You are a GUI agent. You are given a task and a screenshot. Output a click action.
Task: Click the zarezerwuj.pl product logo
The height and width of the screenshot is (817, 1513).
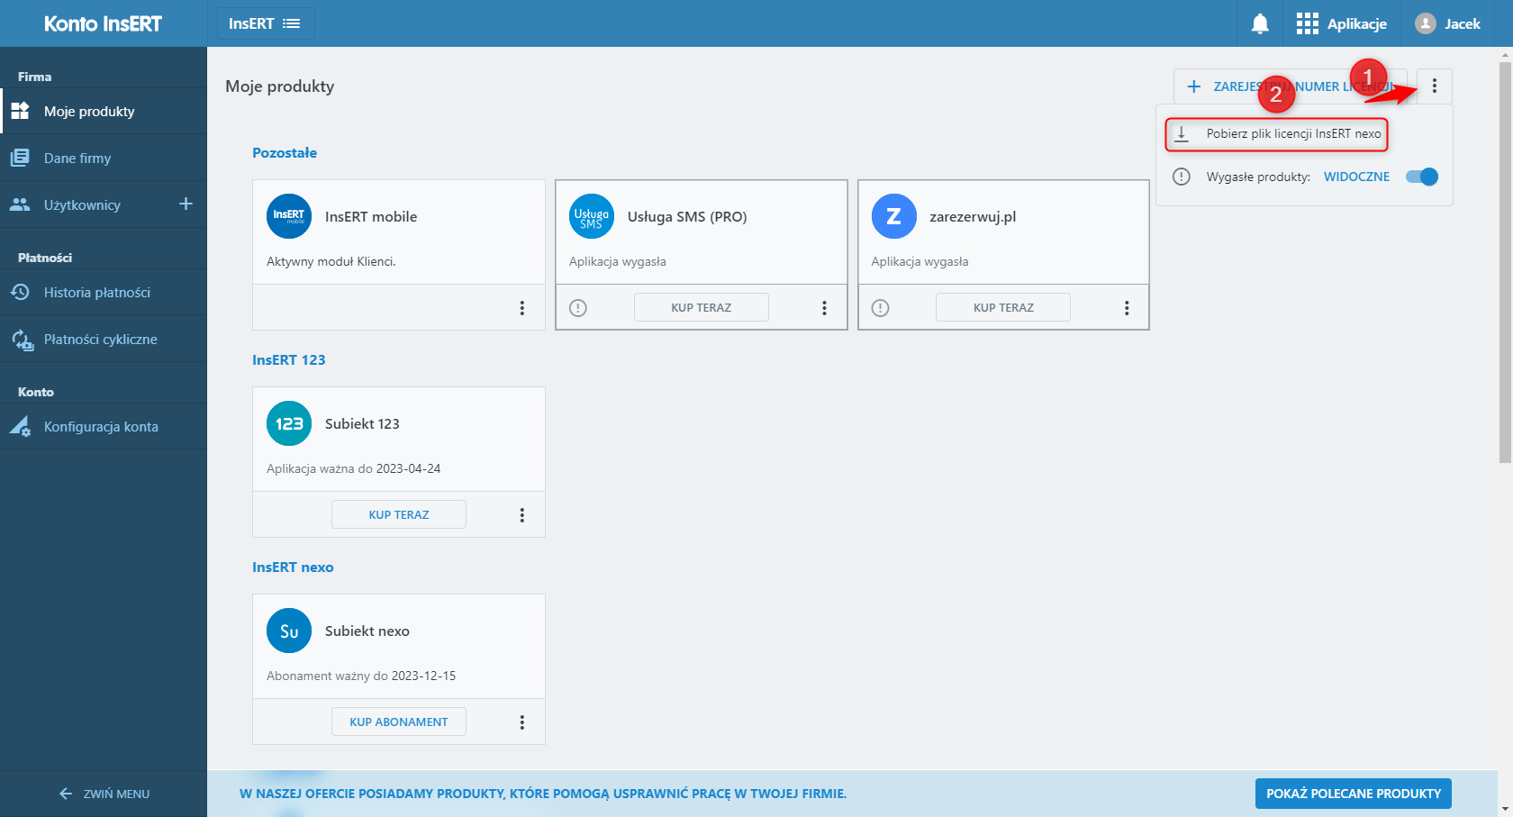[x=894, y=216]
